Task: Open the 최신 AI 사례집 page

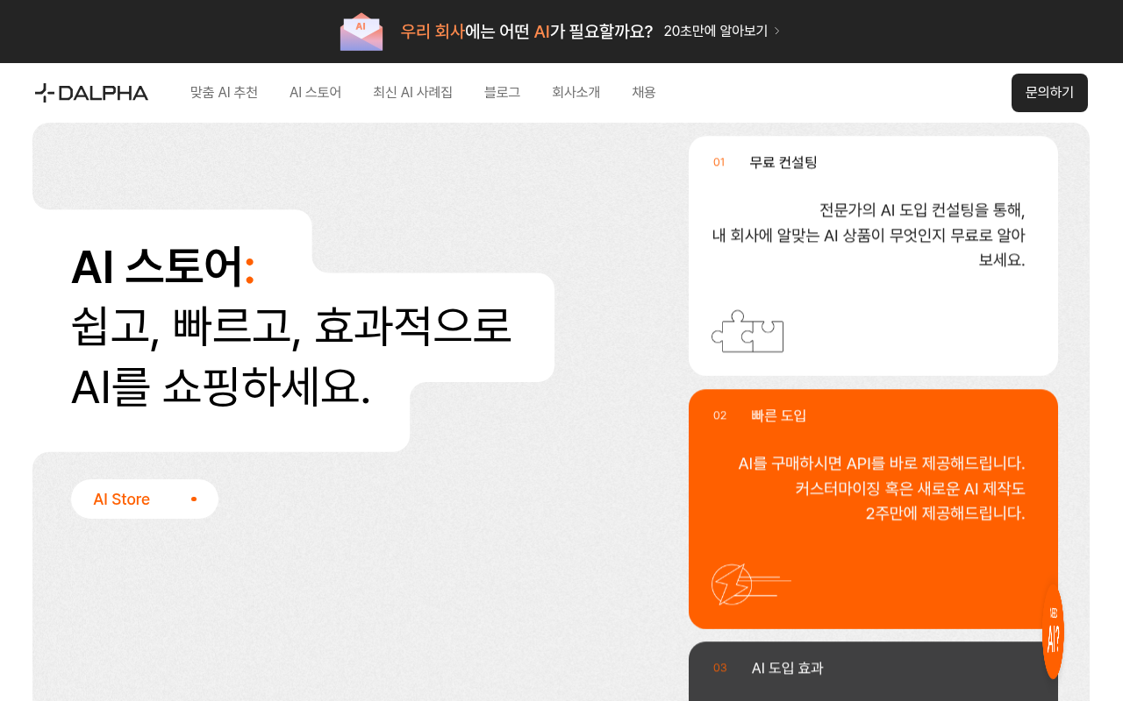Action: pyautogui.click(x=412, y=92)
